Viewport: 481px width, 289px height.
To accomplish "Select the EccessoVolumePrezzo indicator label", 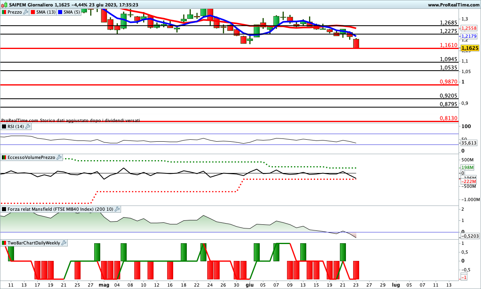I will click(x=31, y=157).
